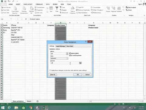Check Apply these changes to all other cells
The width and height of the screenshot is (146, 110).
[x=50, y=70]
